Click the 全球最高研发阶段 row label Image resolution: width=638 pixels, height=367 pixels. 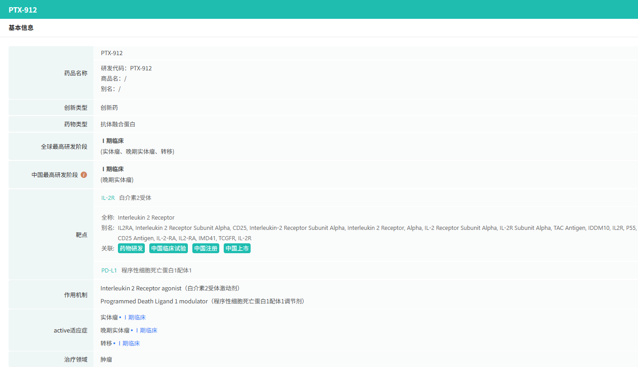64,147
